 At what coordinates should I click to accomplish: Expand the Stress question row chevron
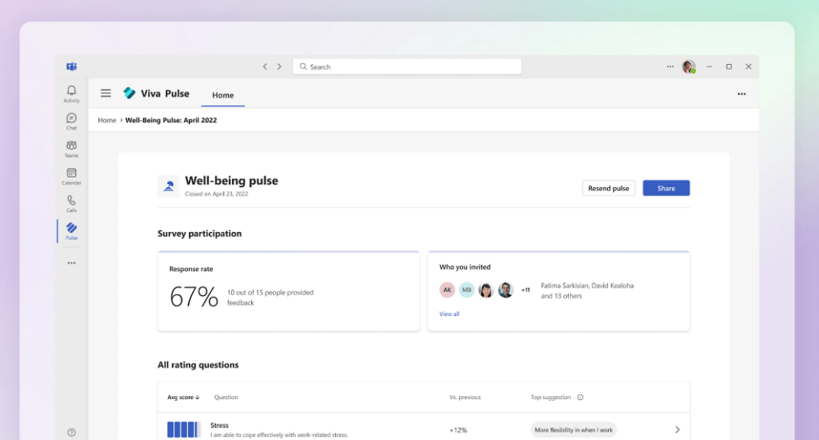click(x=677, y=430)
